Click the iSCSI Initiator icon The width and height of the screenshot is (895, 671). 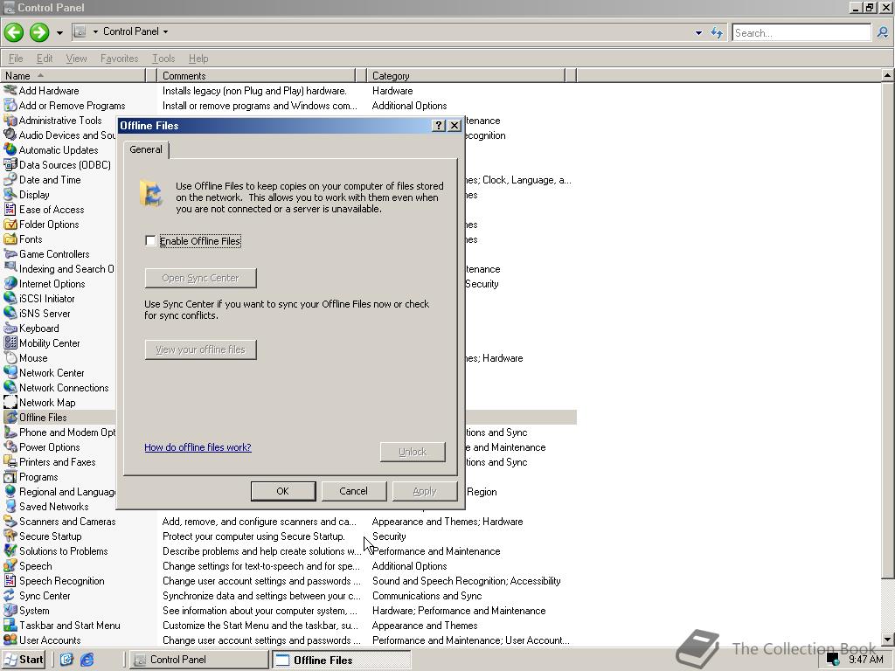(10, 298)
